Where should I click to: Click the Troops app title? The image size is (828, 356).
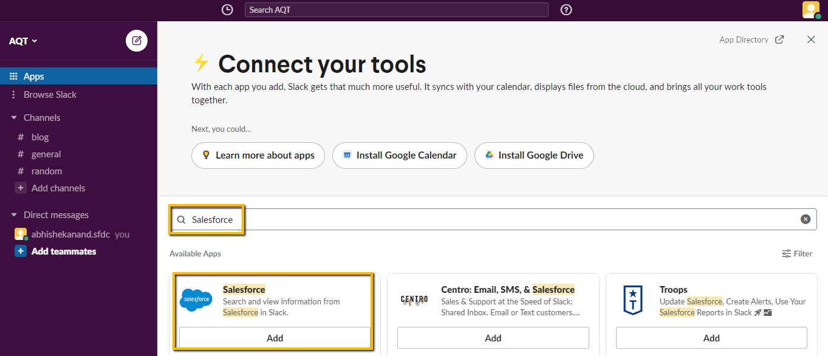click(674, 290)
